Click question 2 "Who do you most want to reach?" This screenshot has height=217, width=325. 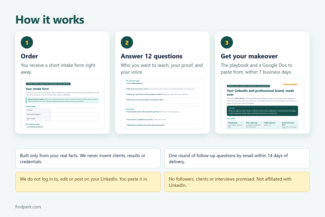160,89
